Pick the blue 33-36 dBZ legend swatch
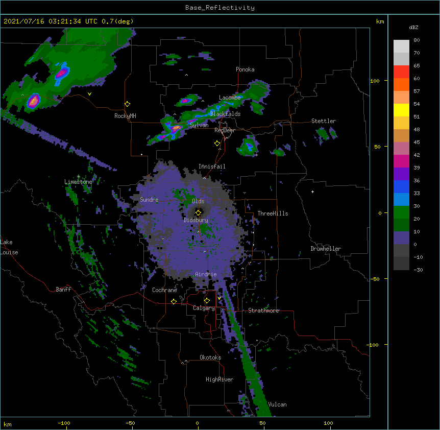440x430 pixels. pos(401,186)
